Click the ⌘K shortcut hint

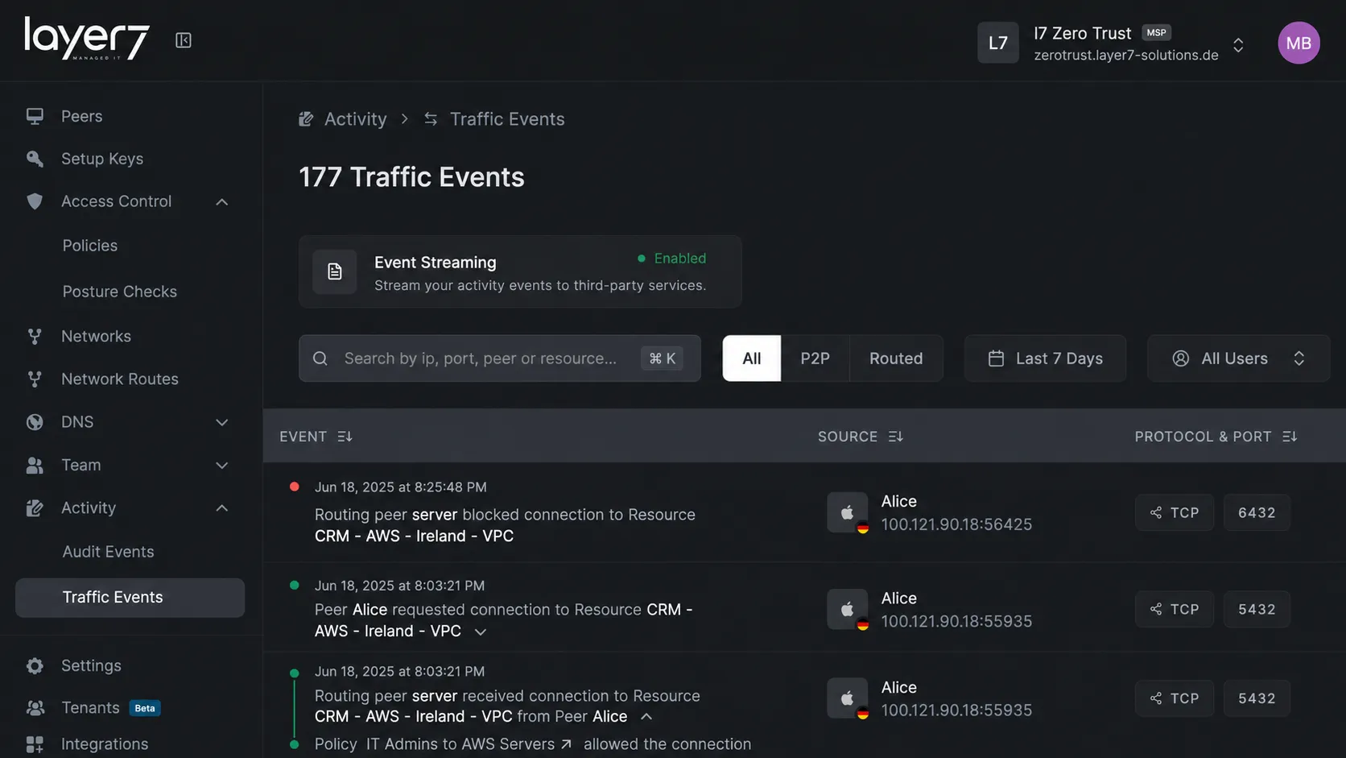[663, 358]
